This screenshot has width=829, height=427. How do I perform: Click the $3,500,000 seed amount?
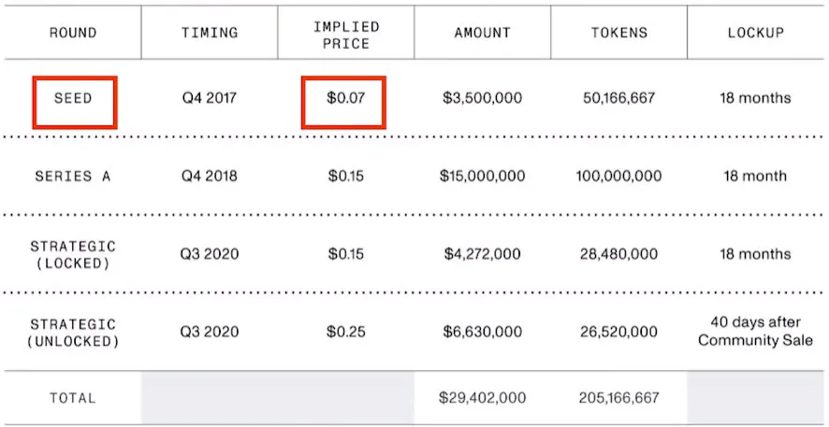(482, 98)
